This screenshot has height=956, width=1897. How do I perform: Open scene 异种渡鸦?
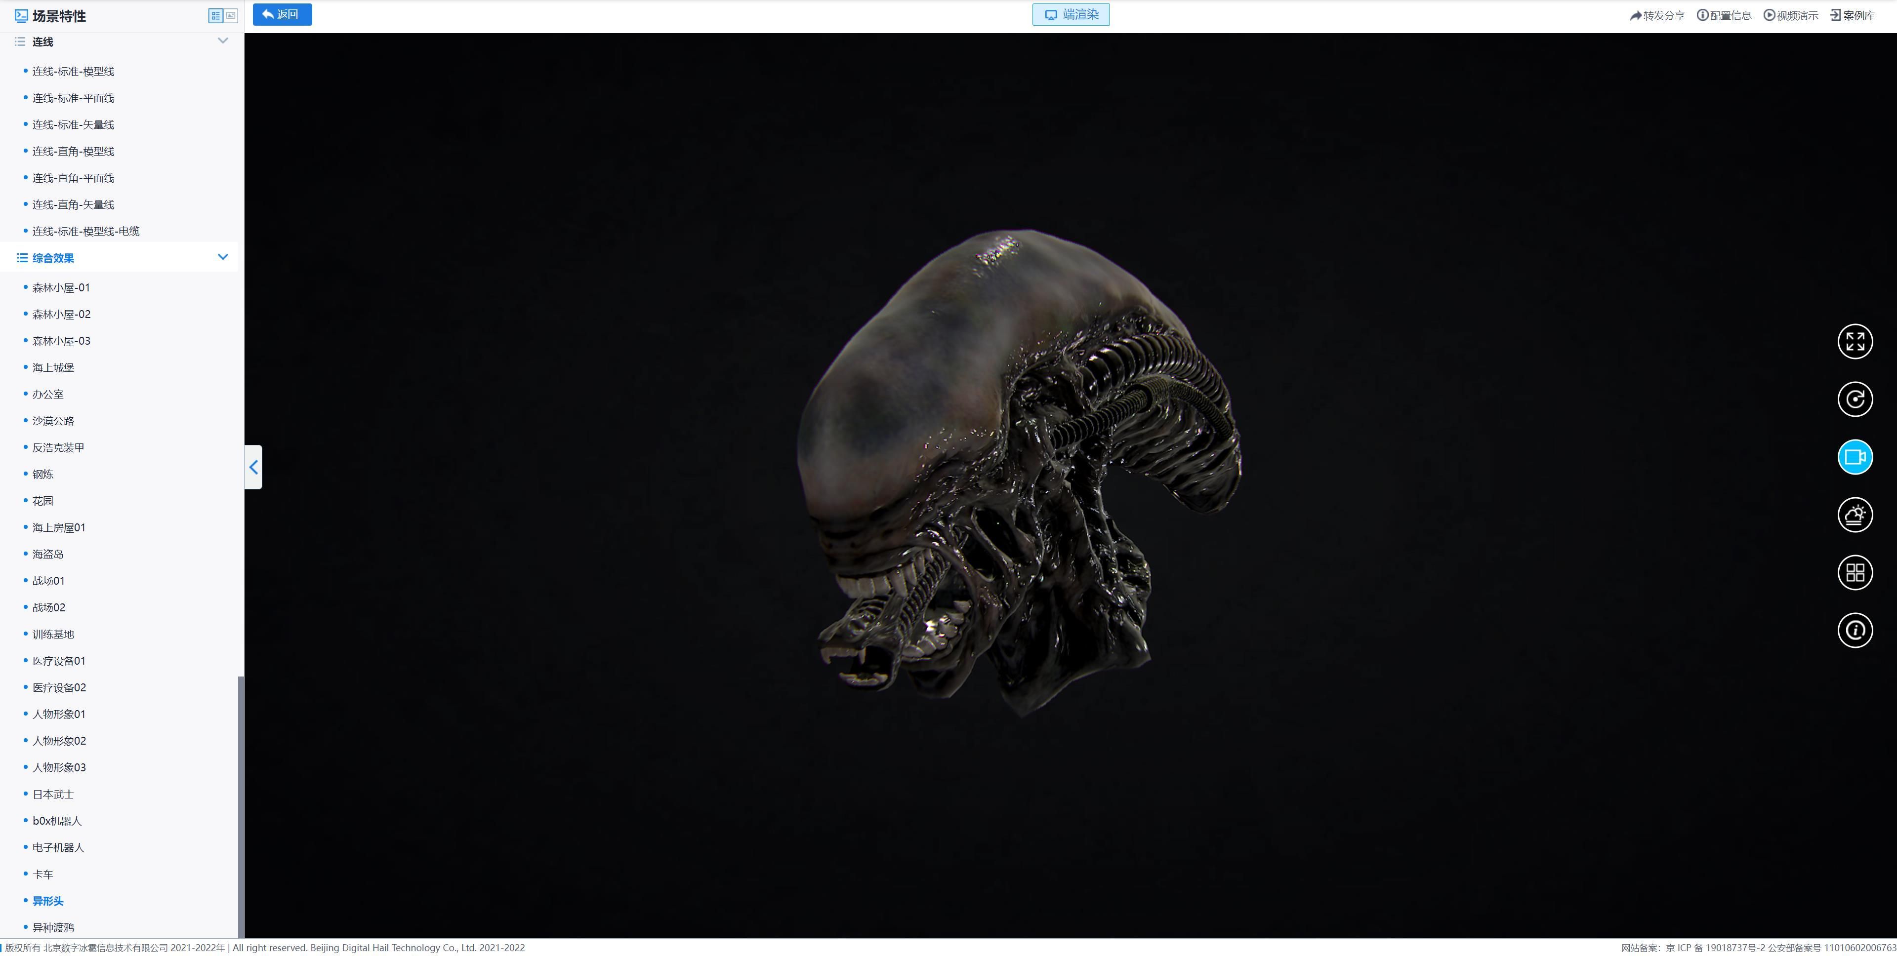53,927
